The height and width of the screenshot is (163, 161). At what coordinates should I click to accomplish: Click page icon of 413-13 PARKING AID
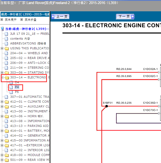tap(6, 126)
